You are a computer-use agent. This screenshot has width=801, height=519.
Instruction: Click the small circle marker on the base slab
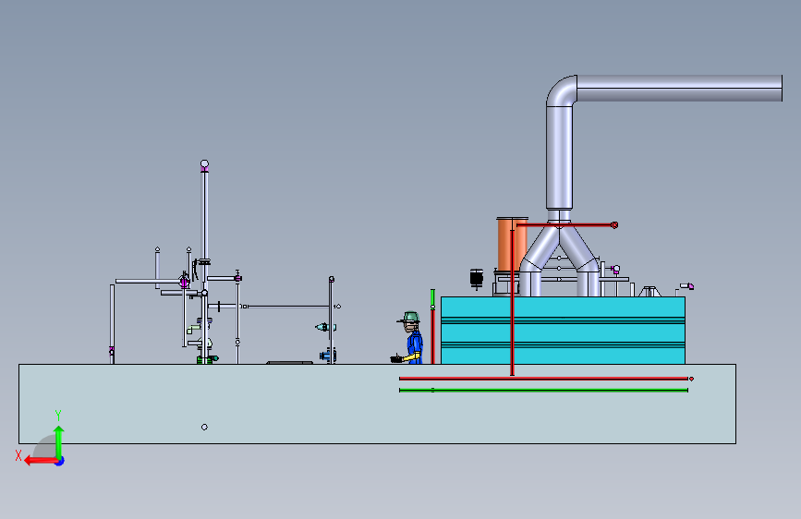pyautogui.click(x=204, y=427)
